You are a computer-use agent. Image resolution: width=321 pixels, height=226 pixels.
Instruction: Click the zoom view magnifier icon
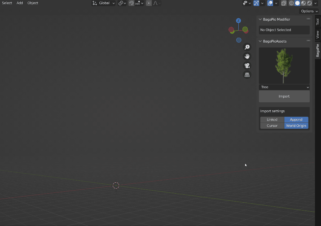click(x=247, y=47)
